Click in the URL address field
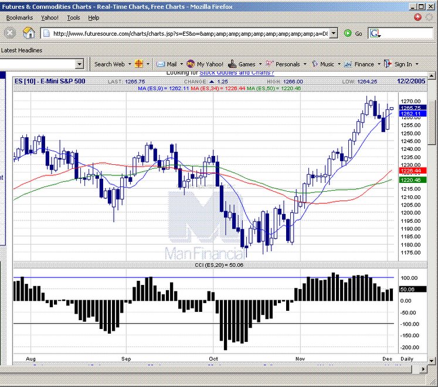Viewport: 438px width, 387px height. point(190,33)
